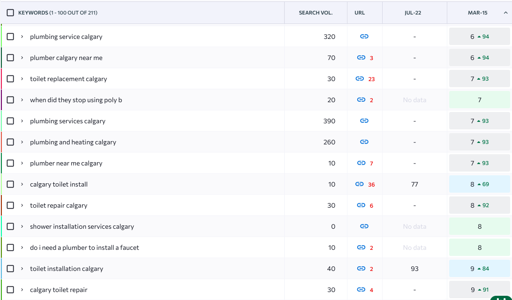512x300 pixels.
Task: Expand the plumber near me calgary row
Action: click(22, 163)
